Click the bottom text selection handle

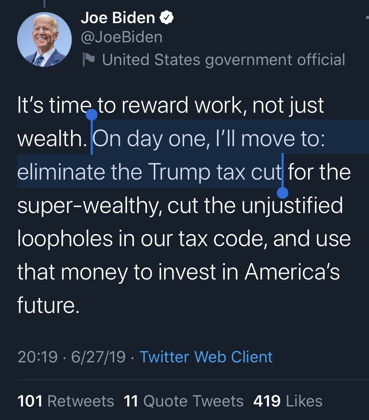(x=282, y=193)
